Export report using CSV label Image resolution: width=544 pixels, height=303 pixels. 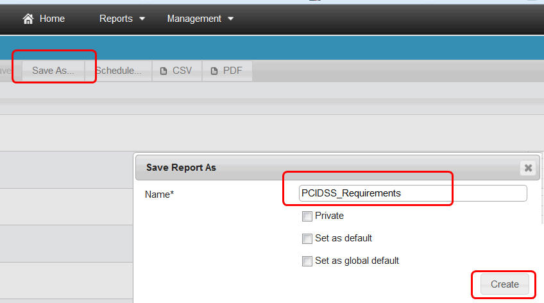182,71
